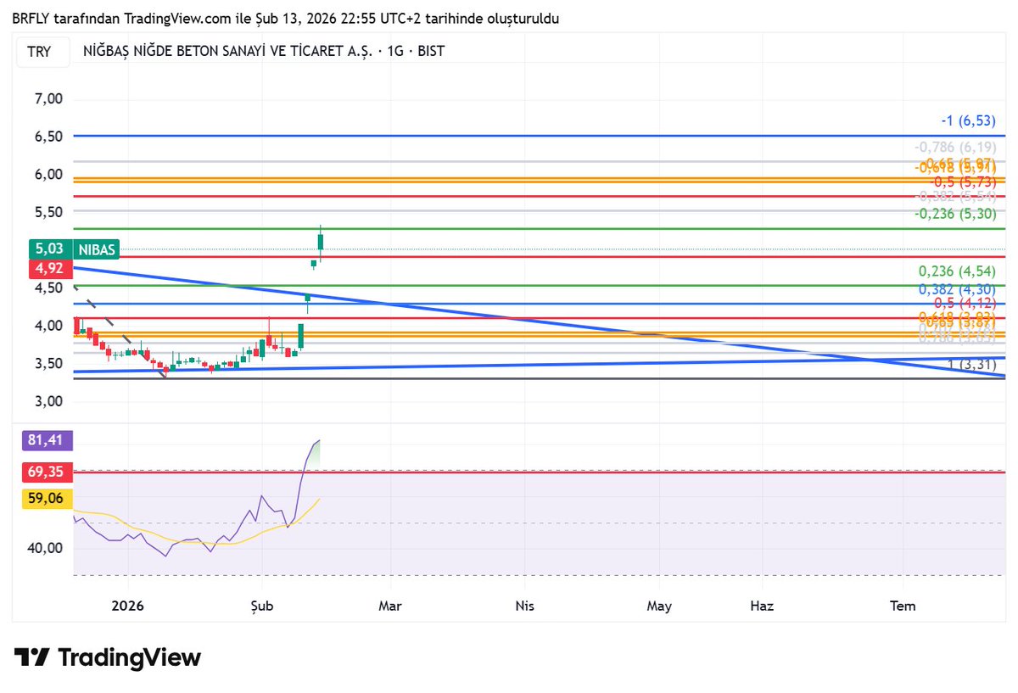Click the May month label
The image size is (1018, 693).
pyautogui.click(x=659, y=606)
